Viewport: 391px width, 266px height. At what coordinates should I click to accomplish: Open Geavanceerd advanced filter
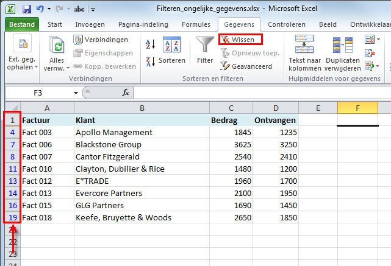(246, 66)
